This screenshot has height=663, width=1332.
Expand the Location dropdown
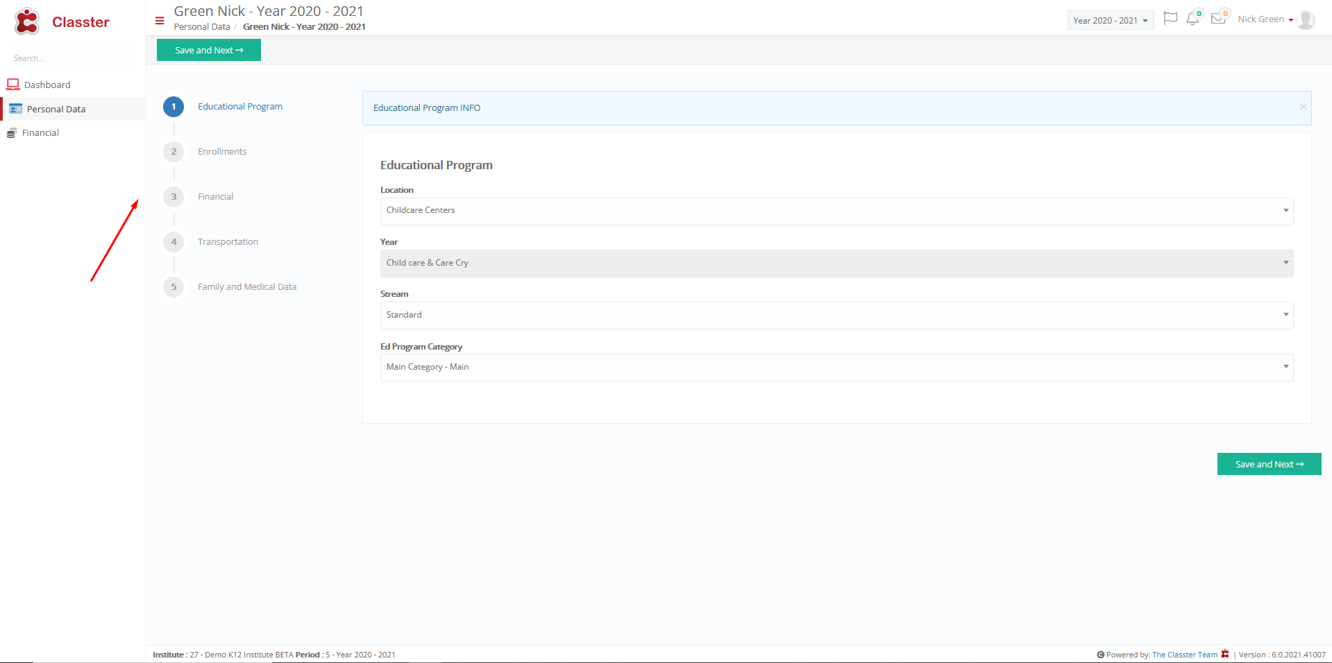click(x=836, y=211)
